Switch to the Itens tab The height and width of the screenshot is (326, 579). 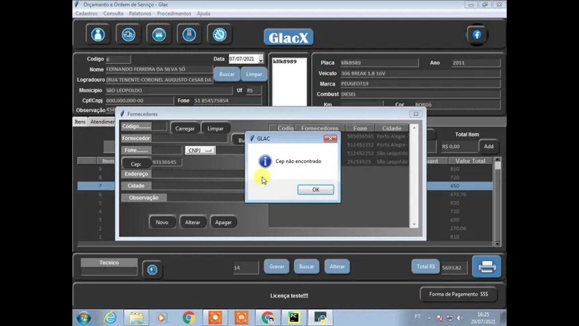80,122
